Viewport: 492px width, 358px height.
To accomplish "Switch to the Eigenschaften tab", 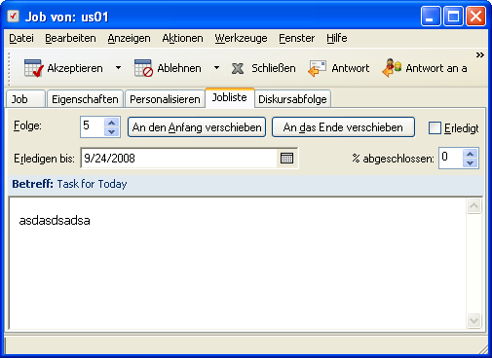I will (x=85, y=99).
